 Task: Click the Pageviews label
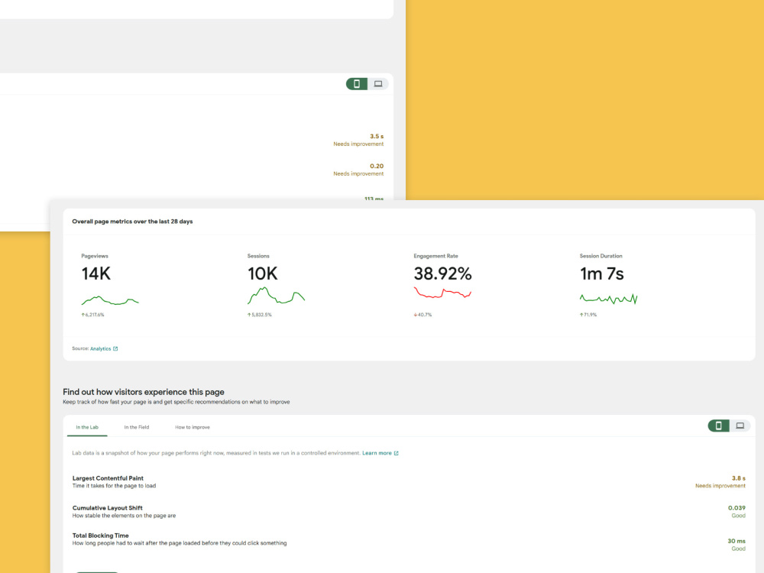pos(95,256)
